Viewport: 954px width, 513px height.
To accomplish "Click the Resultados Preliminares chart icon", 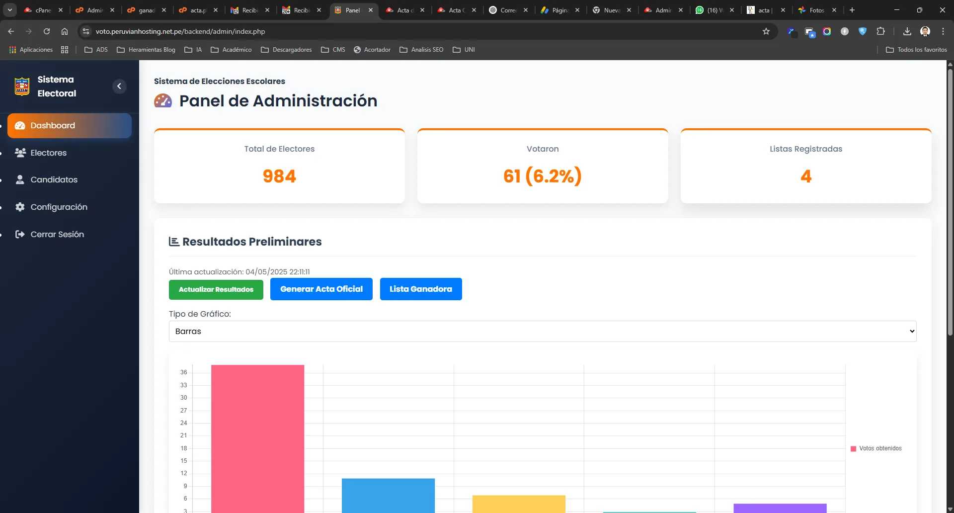I will tap(174, 242).
